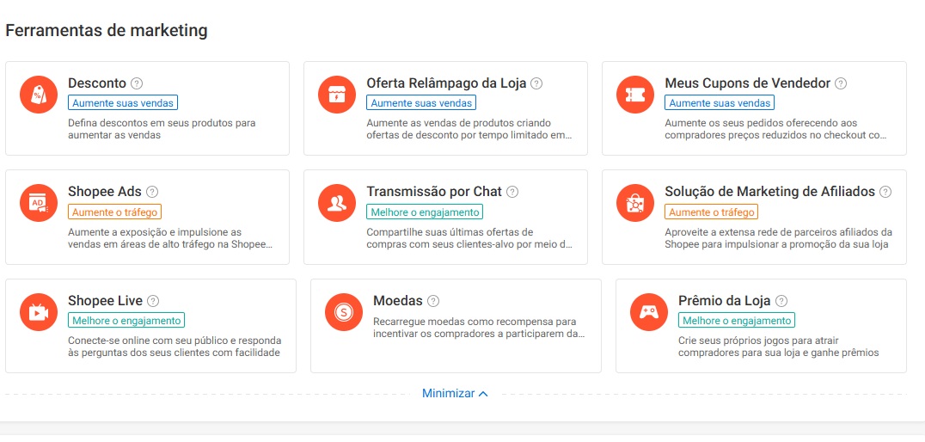Click the Oferta Relâmpago da Loja store icon
Screen dimensions: 925x442
click(x=337, y=95)
